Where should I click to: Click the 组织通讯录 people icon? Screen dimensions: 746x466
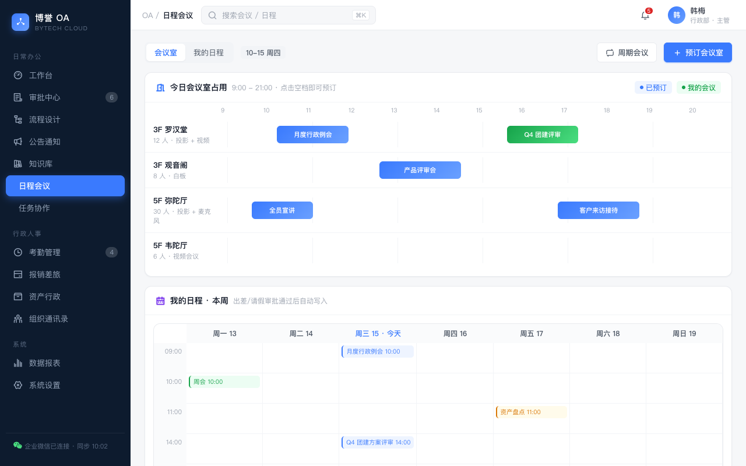(18, 319)
